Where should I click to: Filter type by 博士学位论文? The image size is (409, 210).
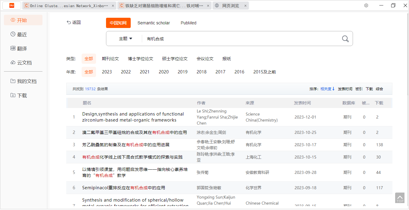141,59
